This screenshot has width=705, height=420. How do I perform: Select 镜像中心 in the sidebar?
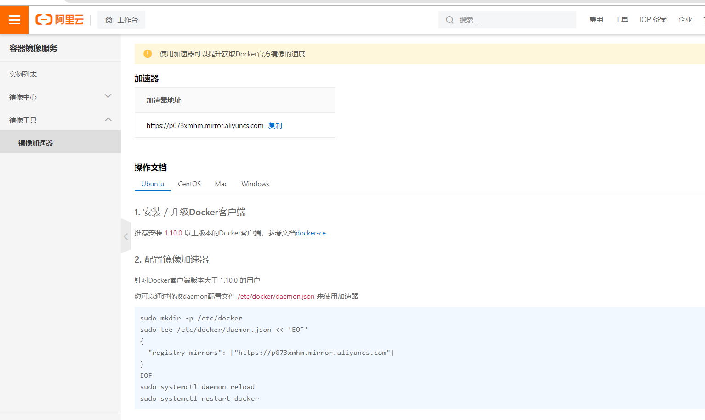coord(23,97)
